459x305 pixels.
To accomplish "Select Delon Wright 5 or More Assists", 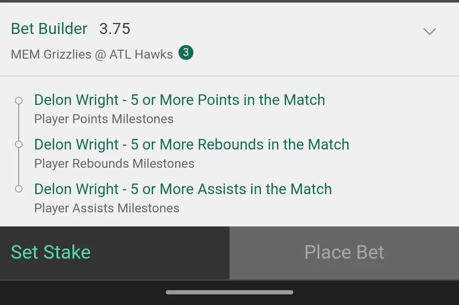I will click(183, 189).
